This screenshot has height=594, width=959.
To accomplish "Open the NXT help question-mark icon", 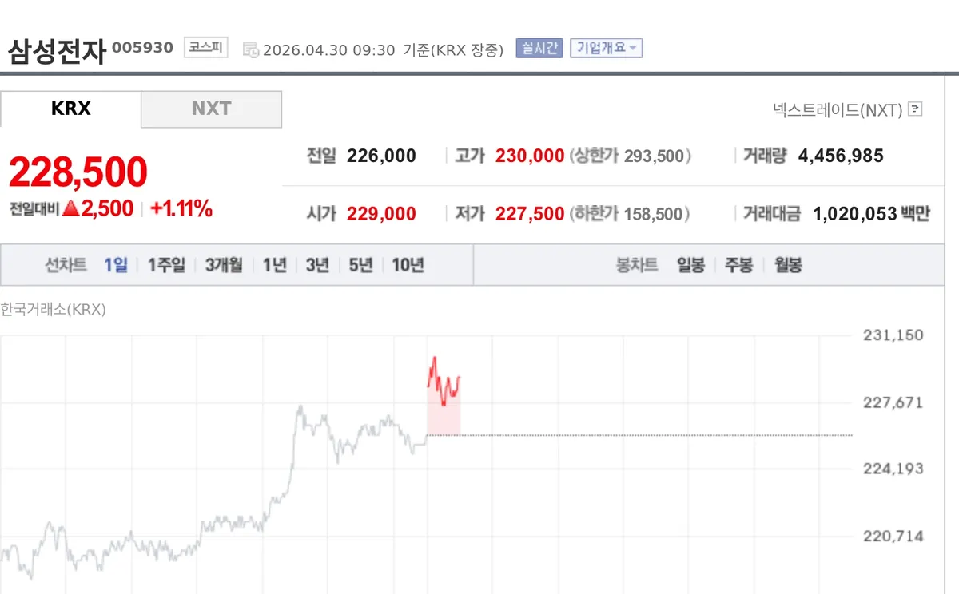I will coord(916,109).
